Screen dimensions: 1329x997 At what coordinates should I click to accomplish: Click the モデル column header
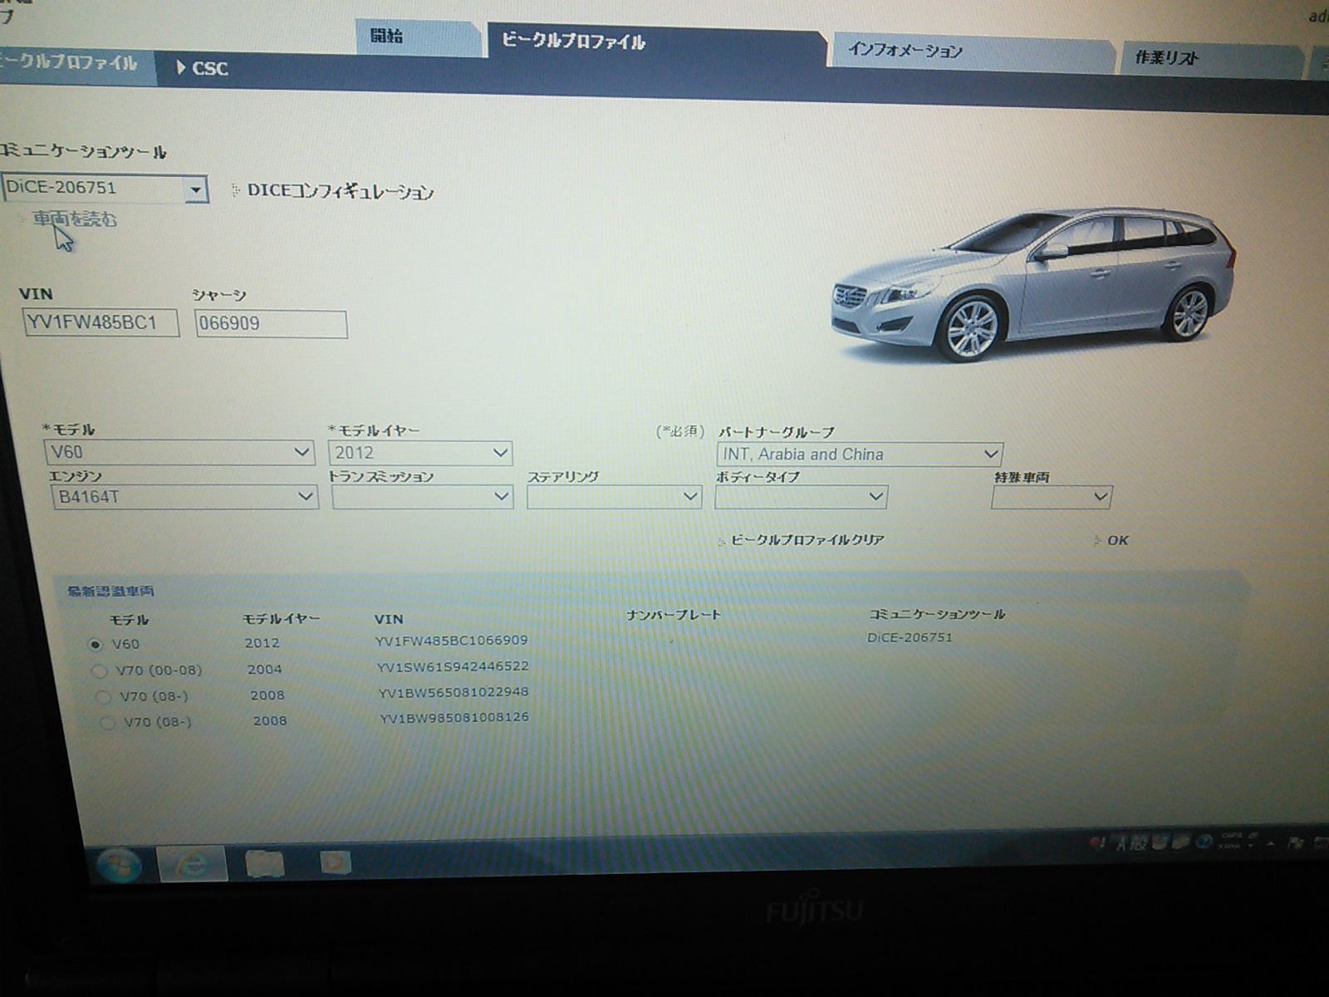(129, 620)
